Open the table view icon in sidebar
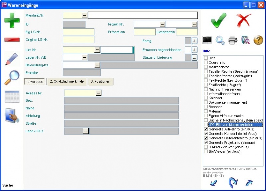This screenshot has height=191, width=266. [x=12, y=96]
